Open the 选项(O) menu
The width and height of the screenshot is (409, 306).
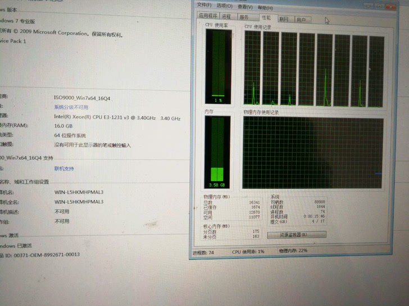click(224, 6)
